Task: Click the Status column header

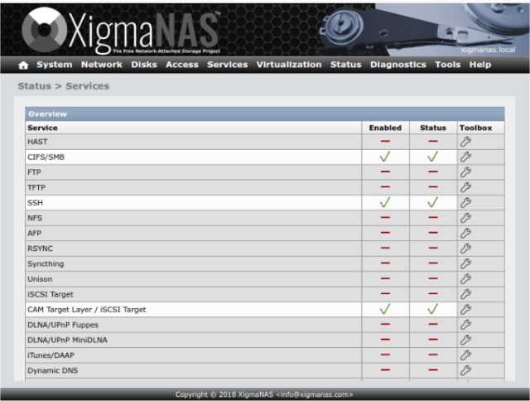Action: [433, 128]
